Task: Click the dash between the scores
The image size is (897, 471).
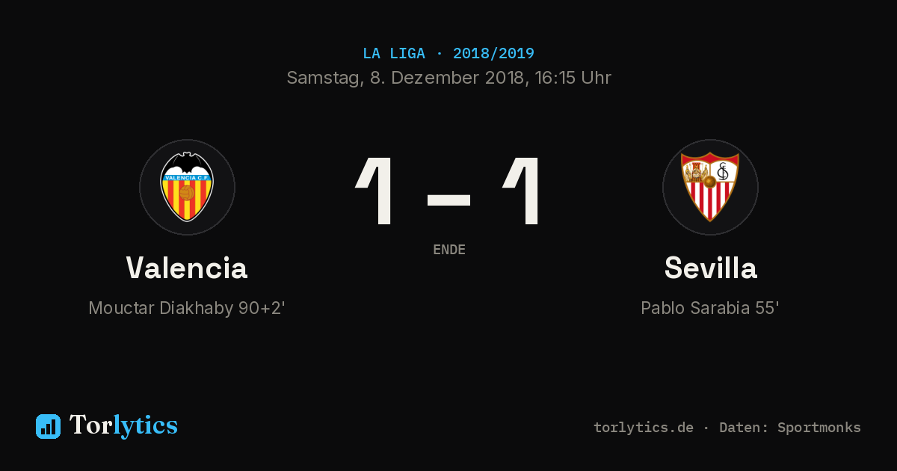Action: coord(449,200)
